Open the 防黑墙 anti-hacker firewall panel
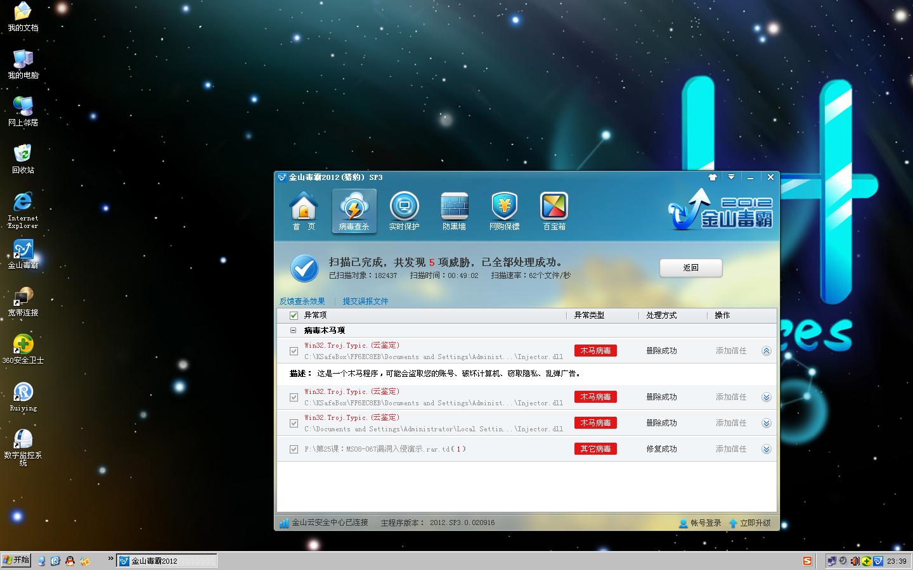The image size is (913, 570). pyautogui.click(x=454, y=210)
